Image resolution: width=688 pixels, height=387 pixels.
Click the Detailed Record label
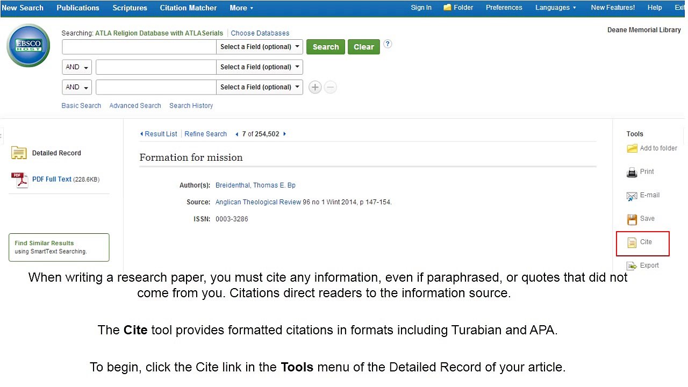tap(56, 153)
